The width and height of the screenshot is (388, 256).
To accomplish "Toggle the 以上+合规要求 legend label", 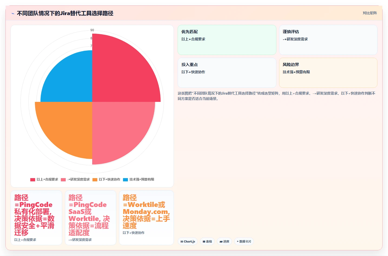I will 47,179.
